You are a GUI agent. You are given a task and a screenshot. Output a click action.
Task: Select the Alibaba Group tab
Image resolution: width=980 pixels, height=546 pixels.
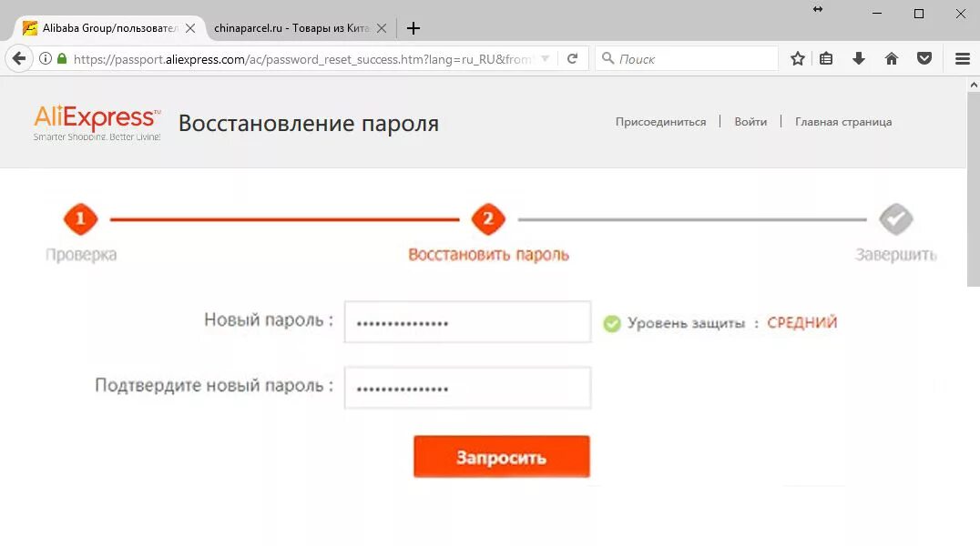109,28
